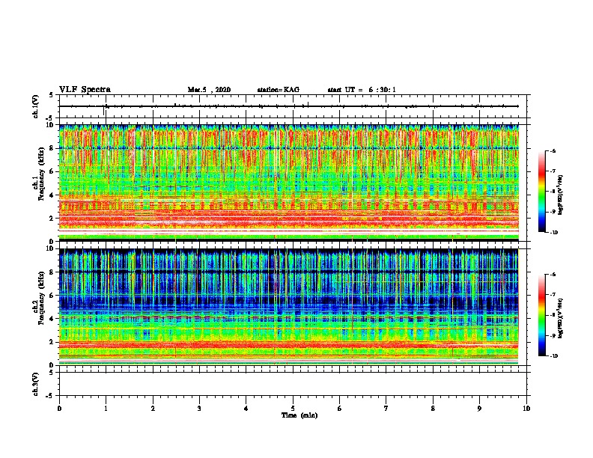Click the "-10" label on the ch.2 color scale
This screenshot has width=593, height=458.
553,356
